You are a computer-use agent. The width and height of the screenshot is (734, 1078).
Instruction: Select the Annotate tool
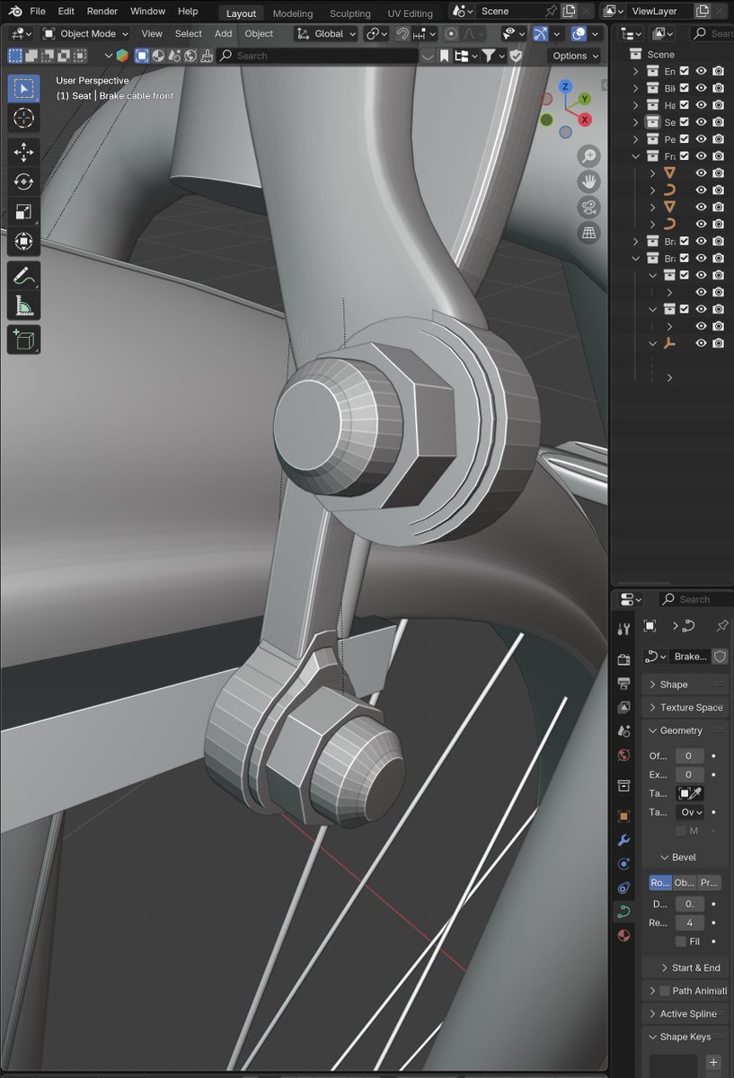pos(24,277)
